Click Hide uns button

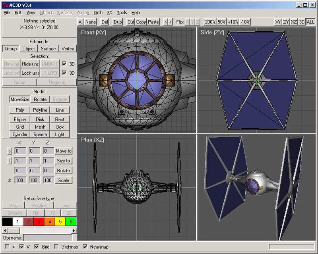coord(31,64)
